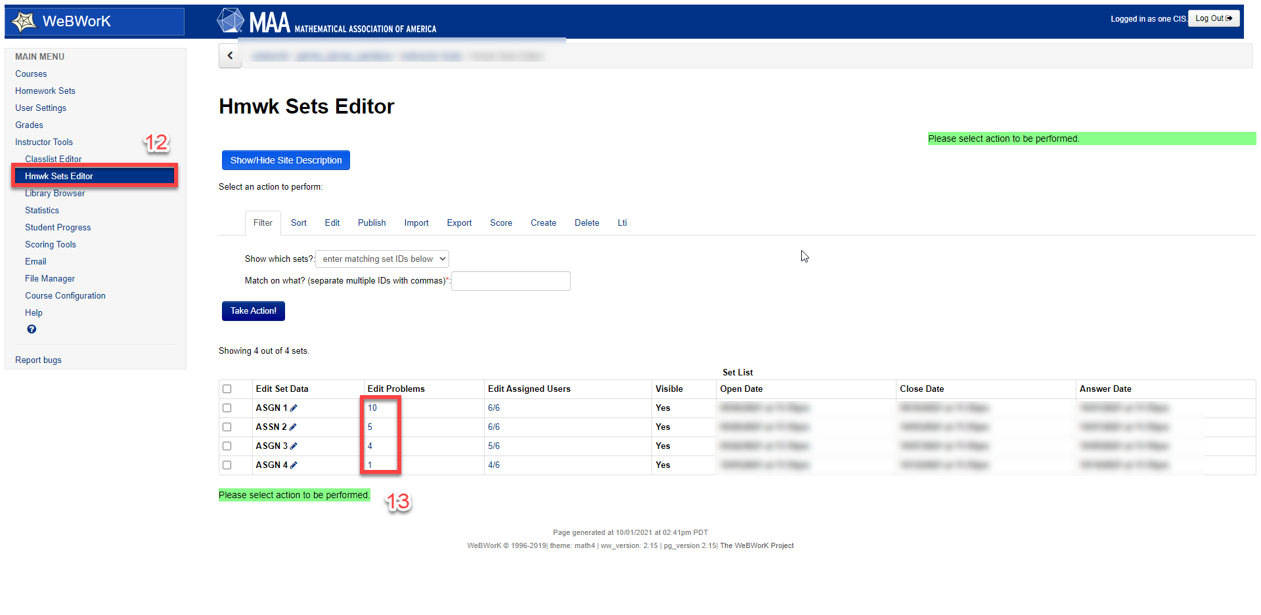Check the ASGN 1 row checkbox
This screenshot has height=615, width=1261.
click(x=227, y=408)
